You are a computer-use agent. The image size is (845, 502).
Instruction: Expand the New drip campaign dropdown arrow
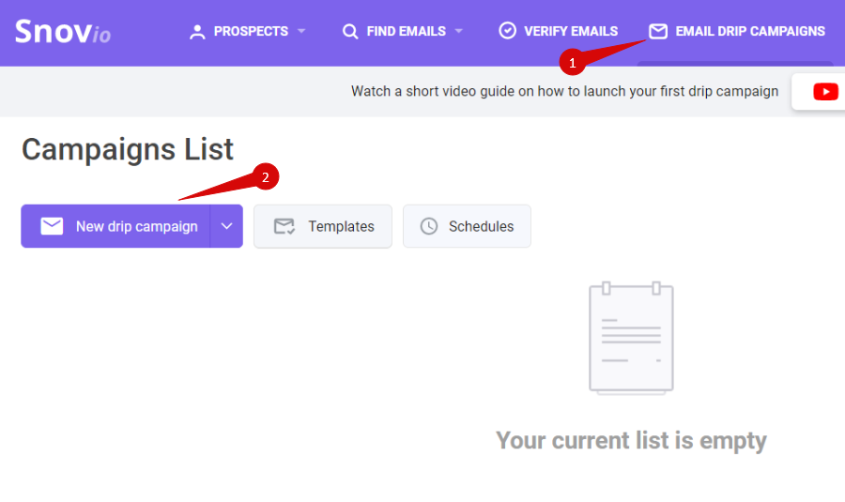point(226,226)
